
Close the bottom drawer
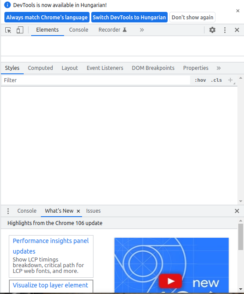click(x=237, y=211)
